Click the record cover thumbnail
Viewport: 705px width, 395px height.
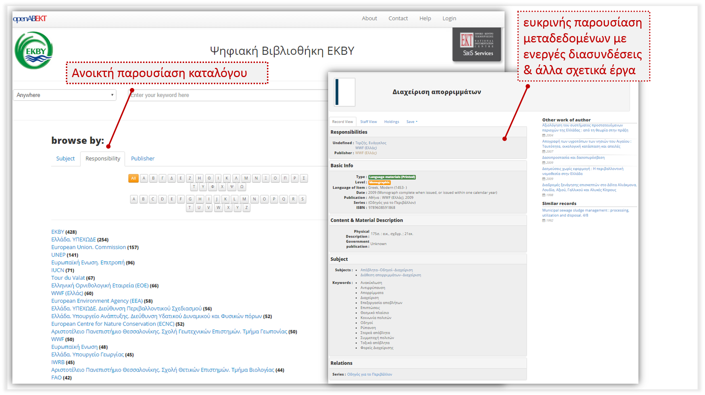coord(345,92)
